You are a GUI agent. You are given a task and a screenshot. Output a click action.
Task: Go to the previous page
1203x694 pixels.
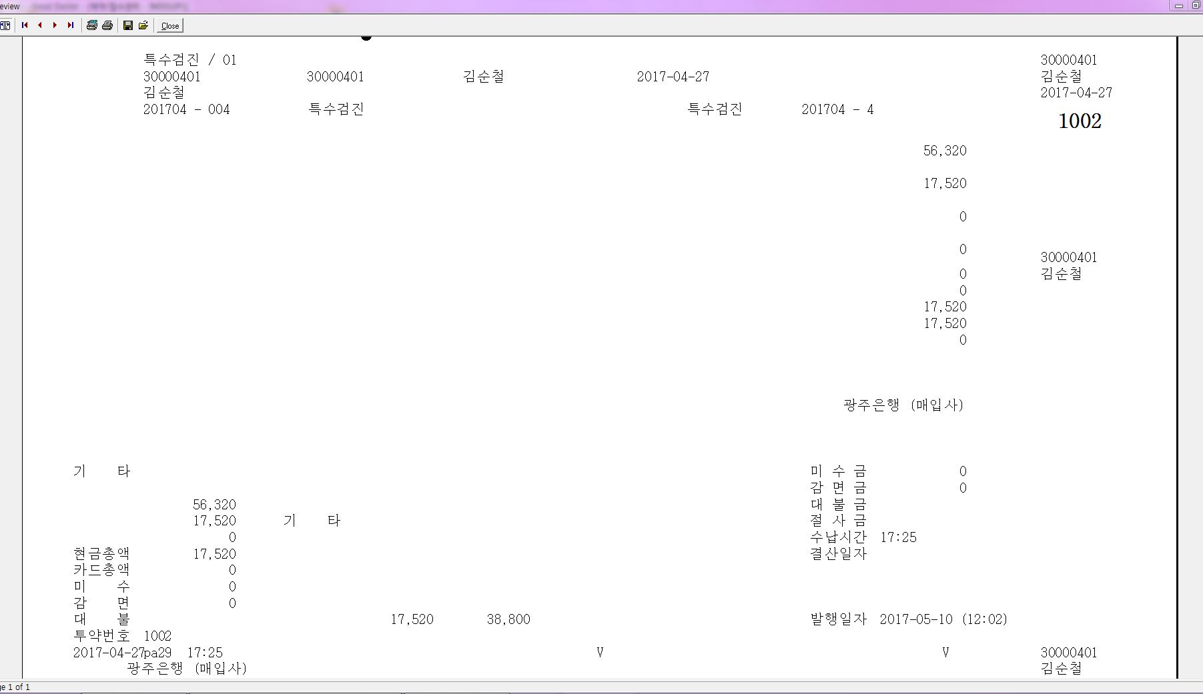pyautogui.click(x=40, y=25)
